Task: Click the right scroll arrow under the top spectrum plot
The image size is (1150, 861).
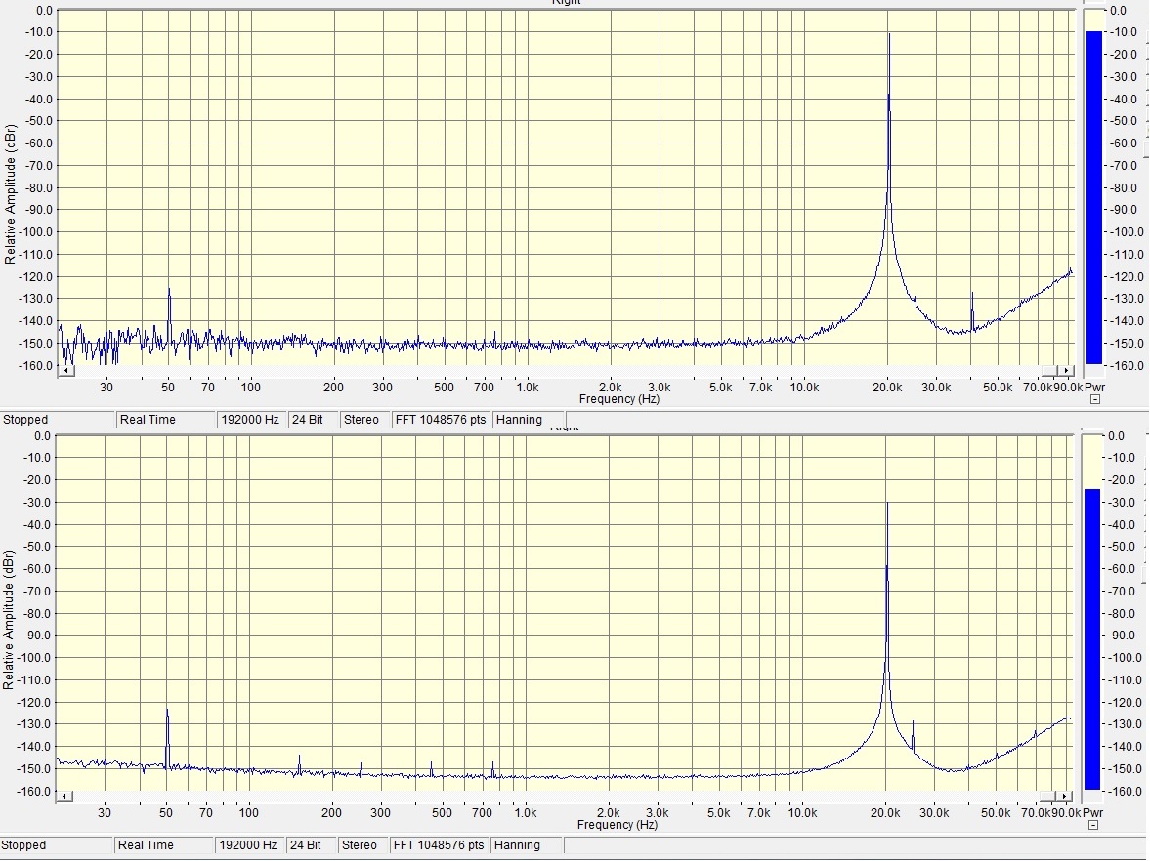Action: click(1068, 371)
